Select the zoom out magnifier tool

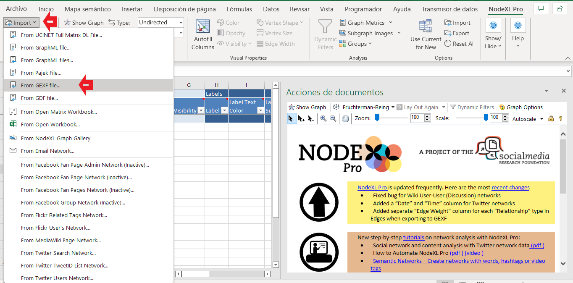pos(333,119)
